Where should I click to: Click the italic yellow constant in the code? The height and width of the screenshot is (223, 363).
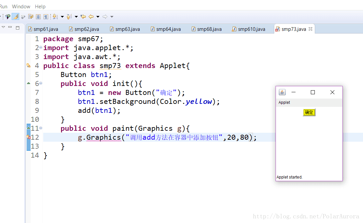[199, 102]
